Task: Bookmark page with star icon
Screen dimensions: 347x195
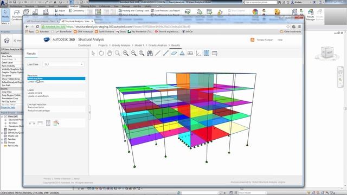Action: 288,27
